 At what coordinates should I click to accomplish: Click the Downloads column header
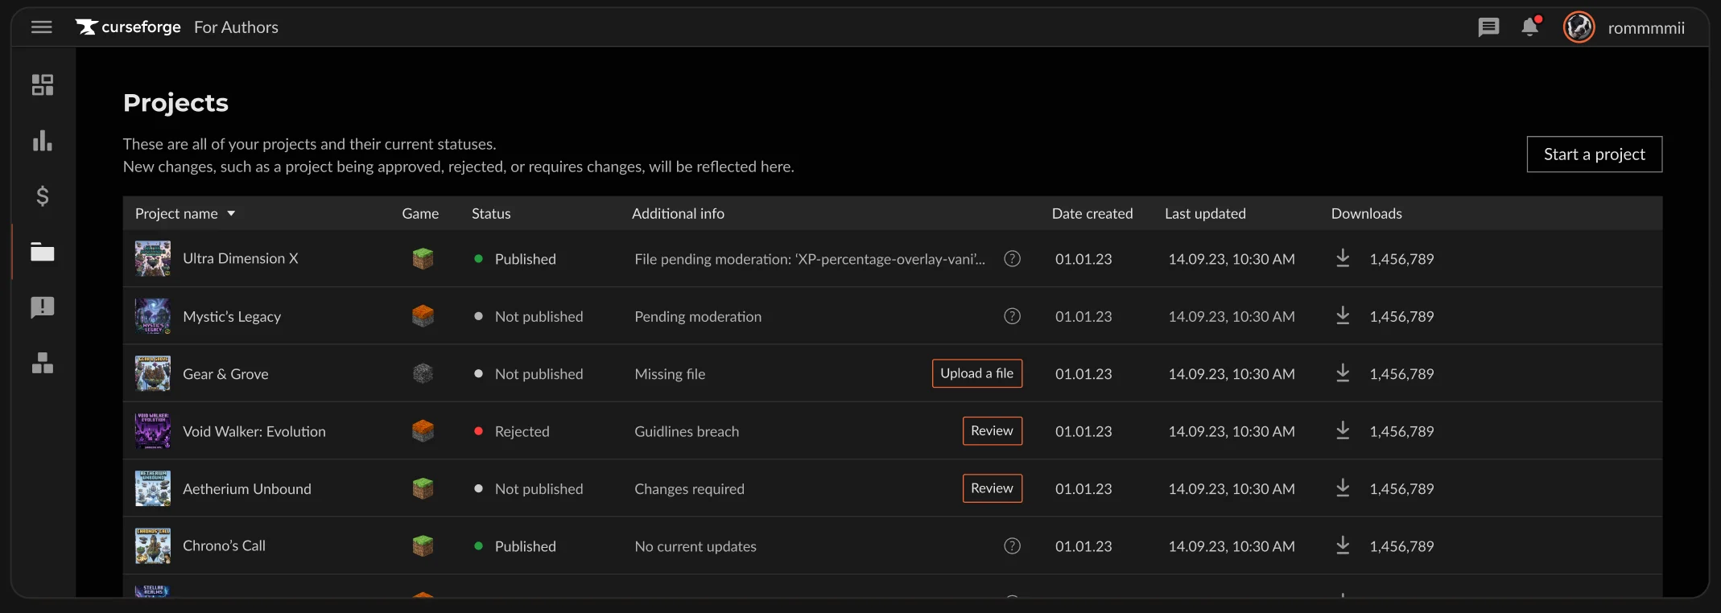coord(1366,213)
